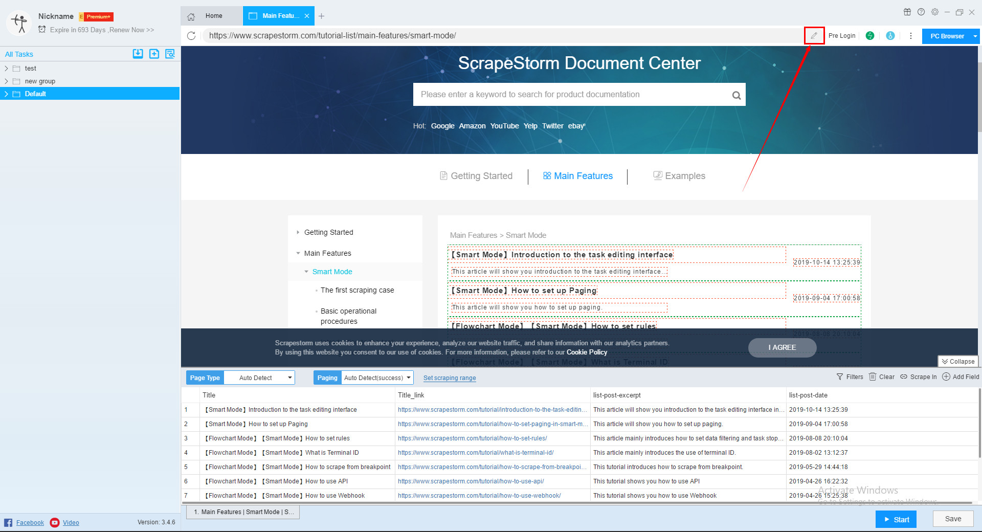Click the new task group icon

tap(154, 54)
